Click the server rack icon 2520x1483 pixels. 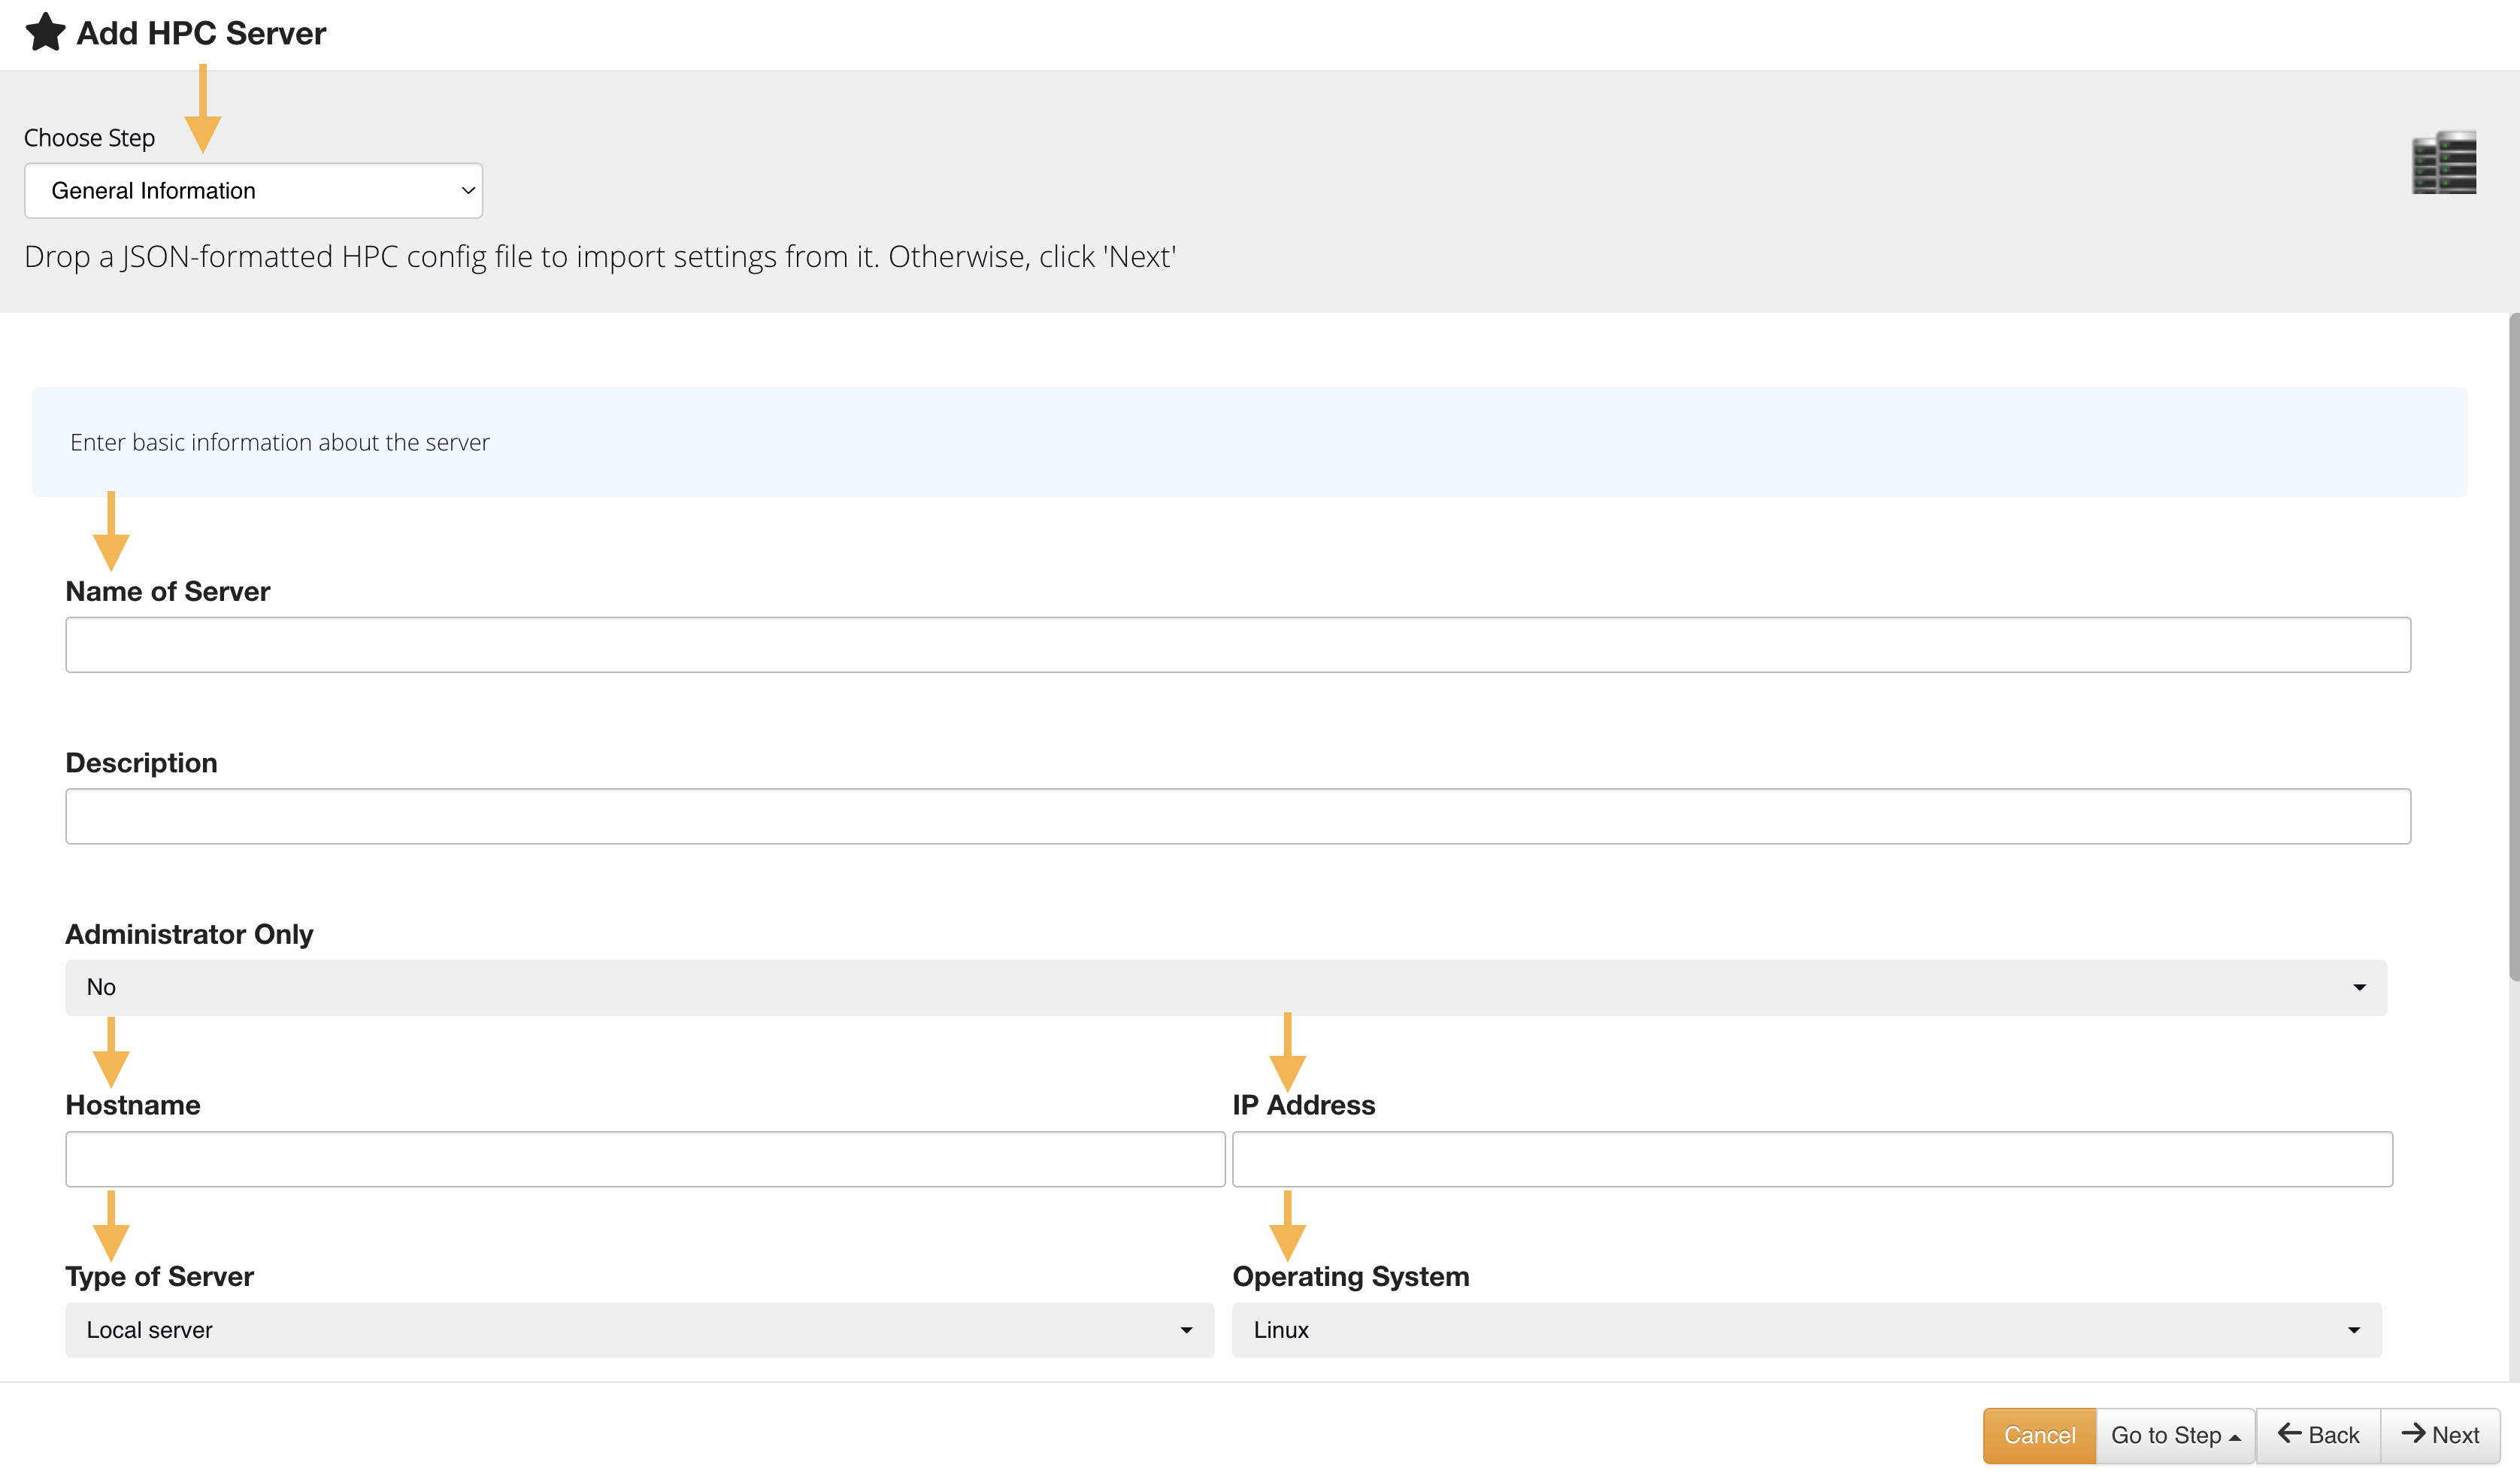pos(2444,161)
